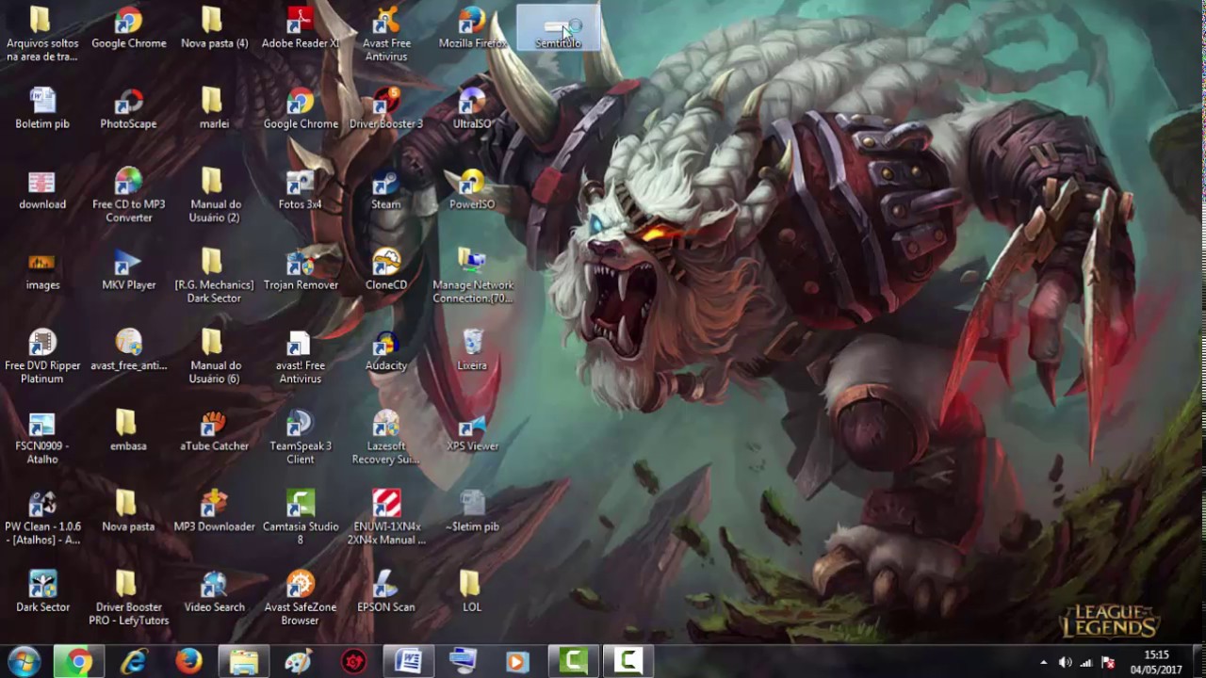Open PW Clean 1.0.6 shortcut
The width and height of the screenshot is (1206, 678).
pyautogui.click(x=42, y=517)
